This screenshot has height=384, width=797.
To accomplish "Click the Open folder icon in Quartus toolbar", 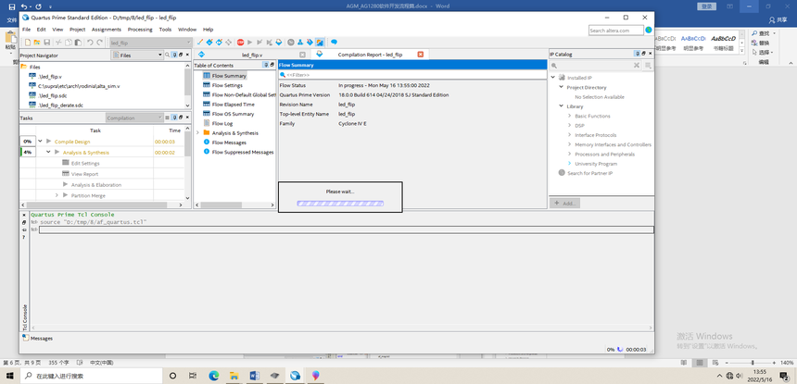I will (37, 43).
